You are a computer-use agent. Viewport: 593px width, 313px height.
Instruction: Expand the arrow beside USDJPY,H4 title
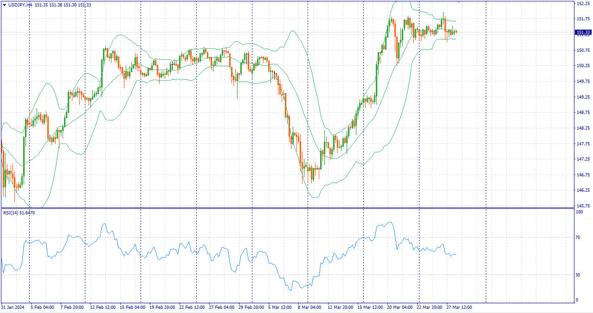coord(4,5)
